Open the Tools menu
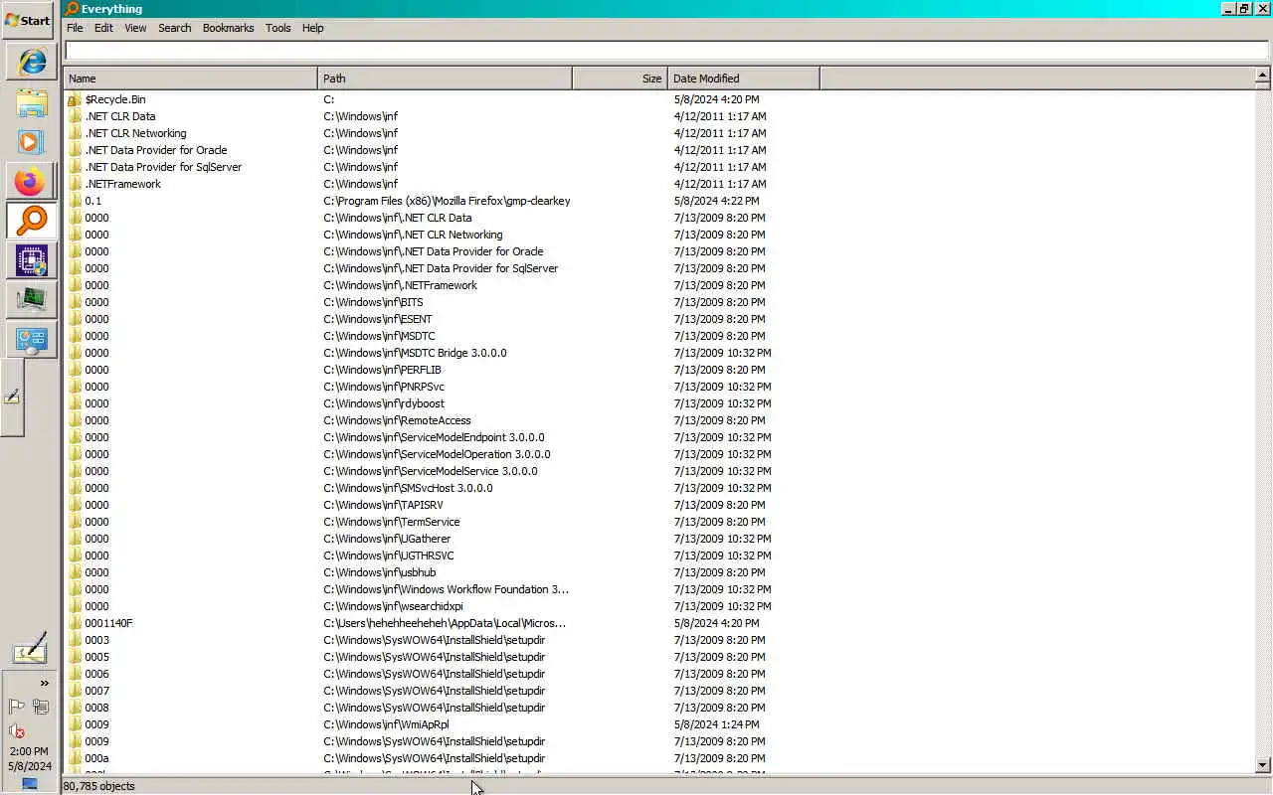This screenshot has width=1273, height=795. 277,28
